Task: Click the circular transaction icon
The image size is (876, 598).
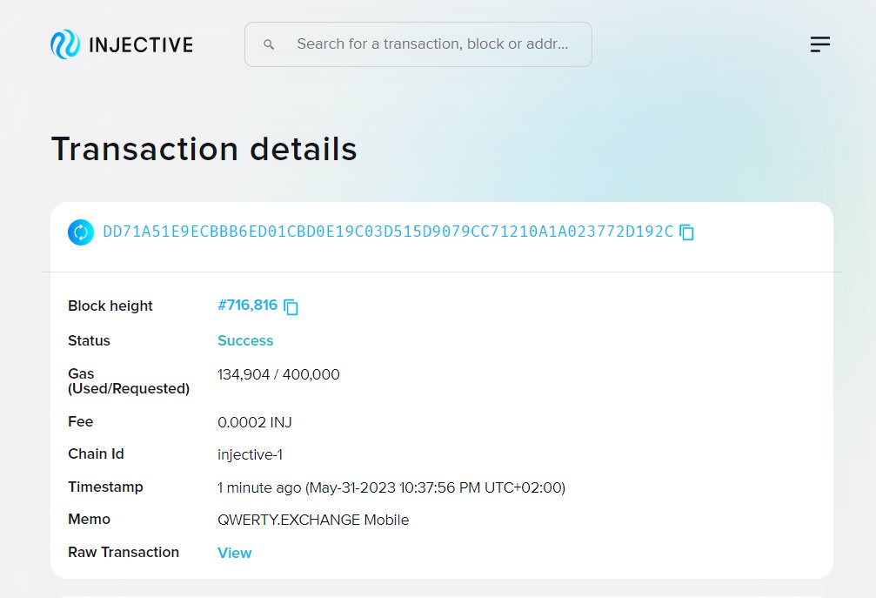Action: click(81, 232)
